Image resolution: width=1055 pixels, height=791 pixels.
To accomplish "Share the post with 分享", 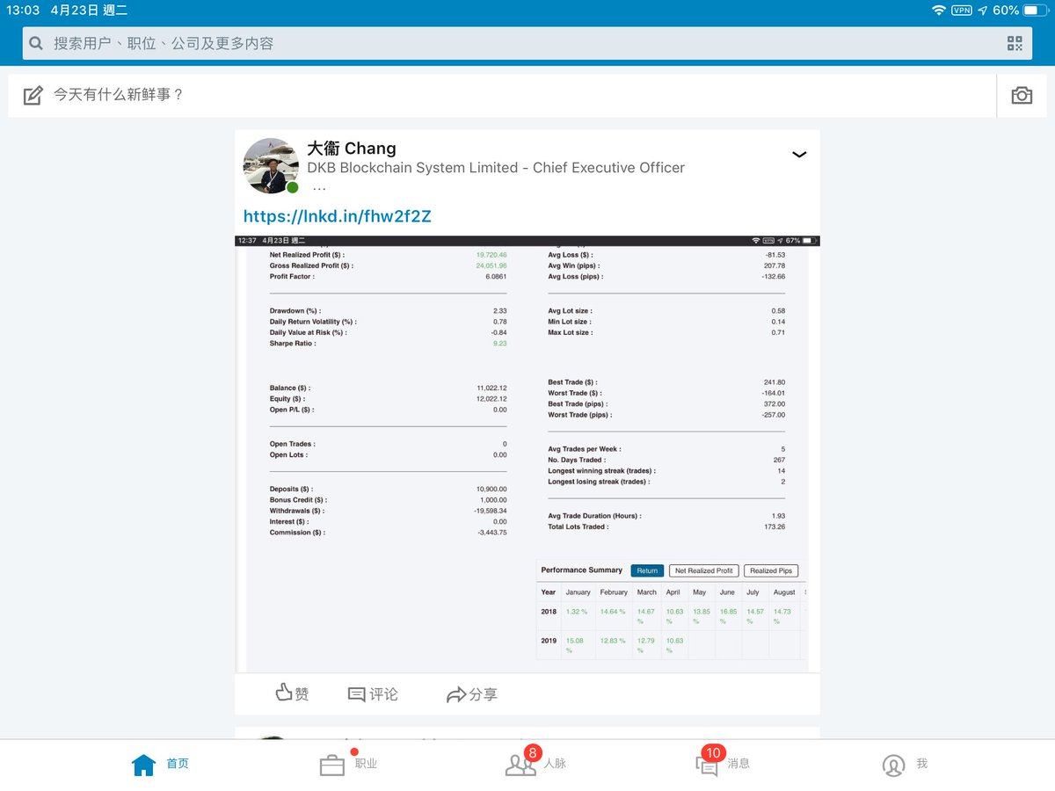I will tap(471, 694).
